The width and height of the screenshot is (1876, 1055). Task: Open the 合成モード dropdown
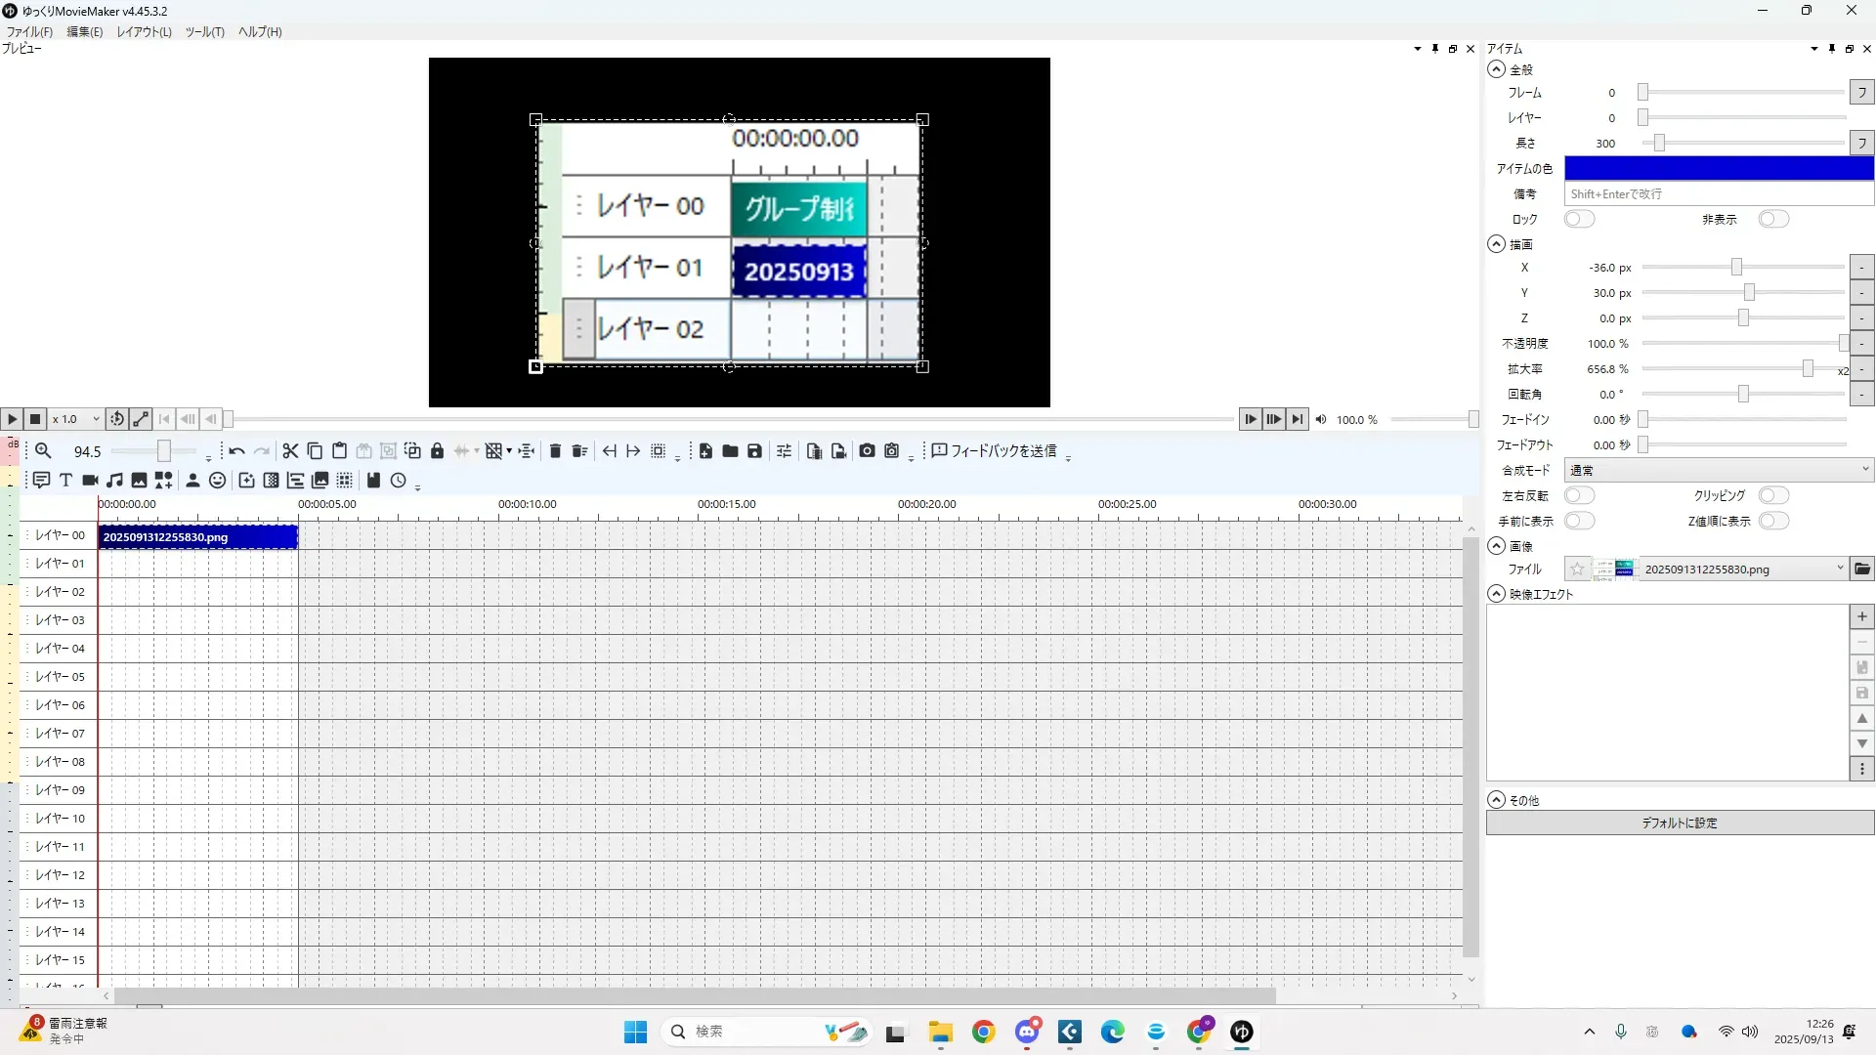tap(1718, 471)
